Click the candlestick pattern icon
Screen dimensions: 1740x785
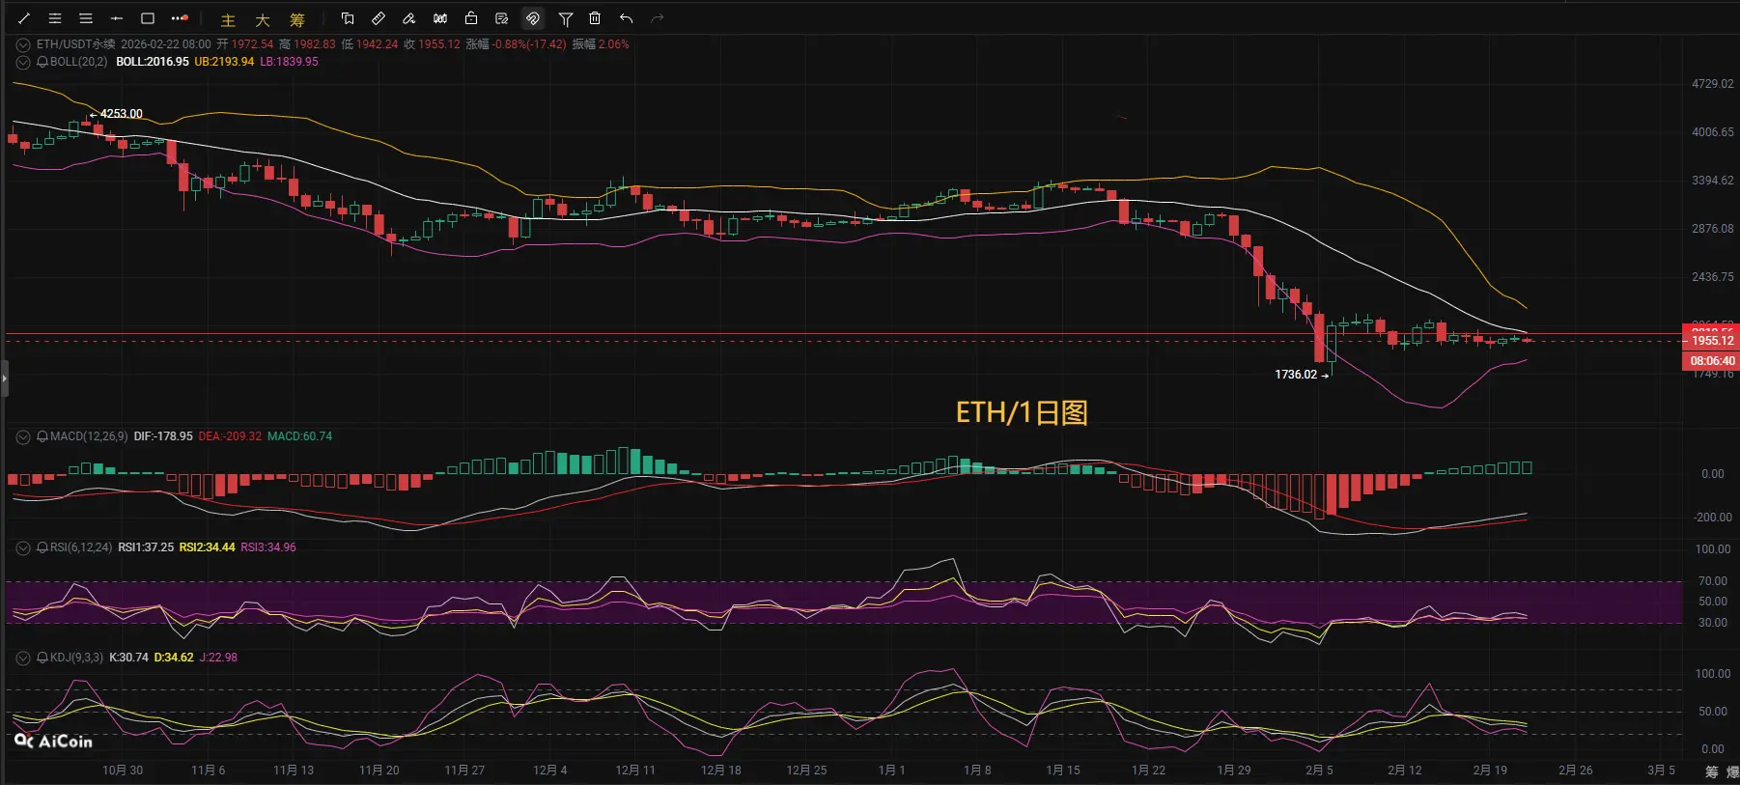click(x=440, y=18)
